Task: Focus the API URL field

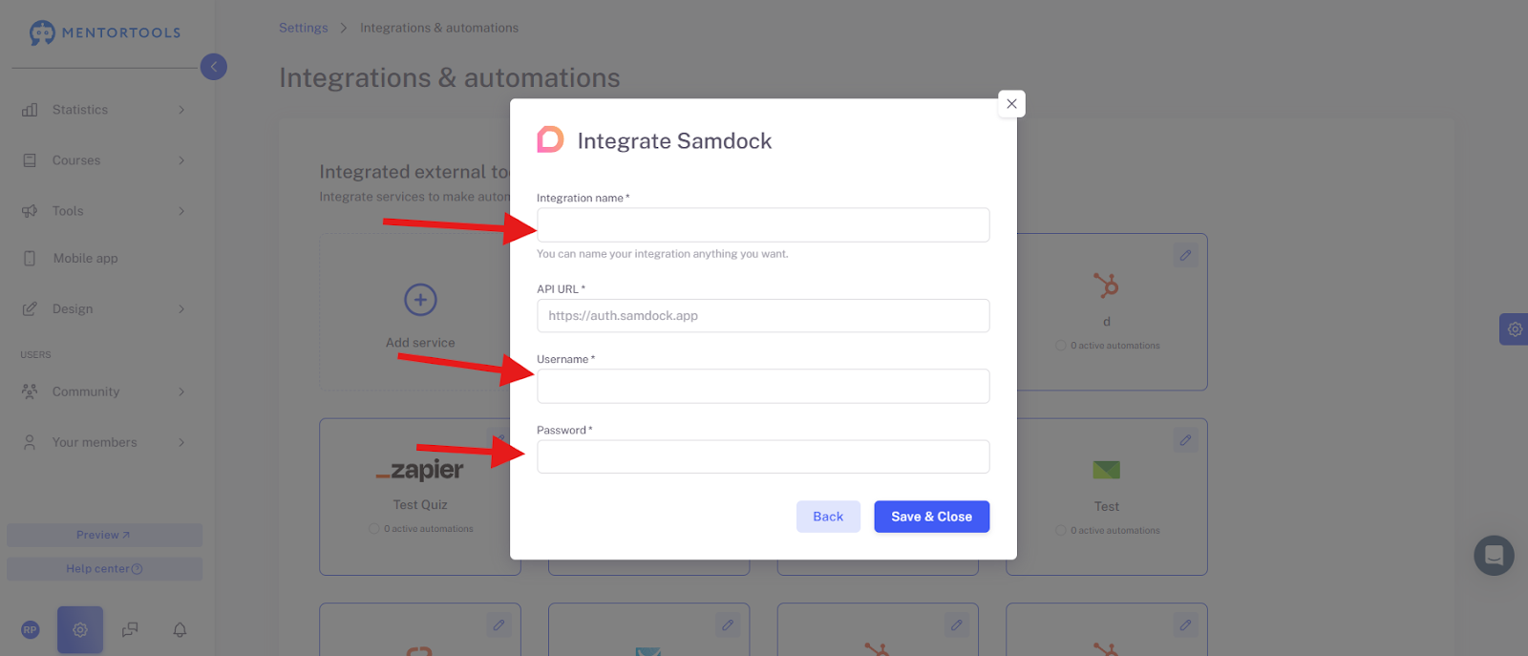Action: tap(763, 316)
